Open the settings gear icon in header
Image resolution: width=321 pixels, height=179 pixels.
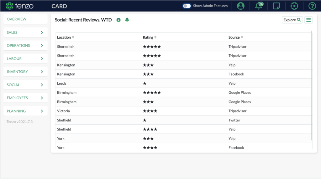[294, 6]
